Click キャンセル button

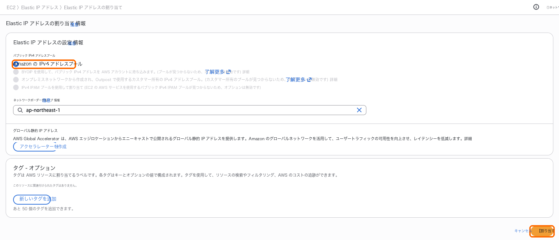522,231
